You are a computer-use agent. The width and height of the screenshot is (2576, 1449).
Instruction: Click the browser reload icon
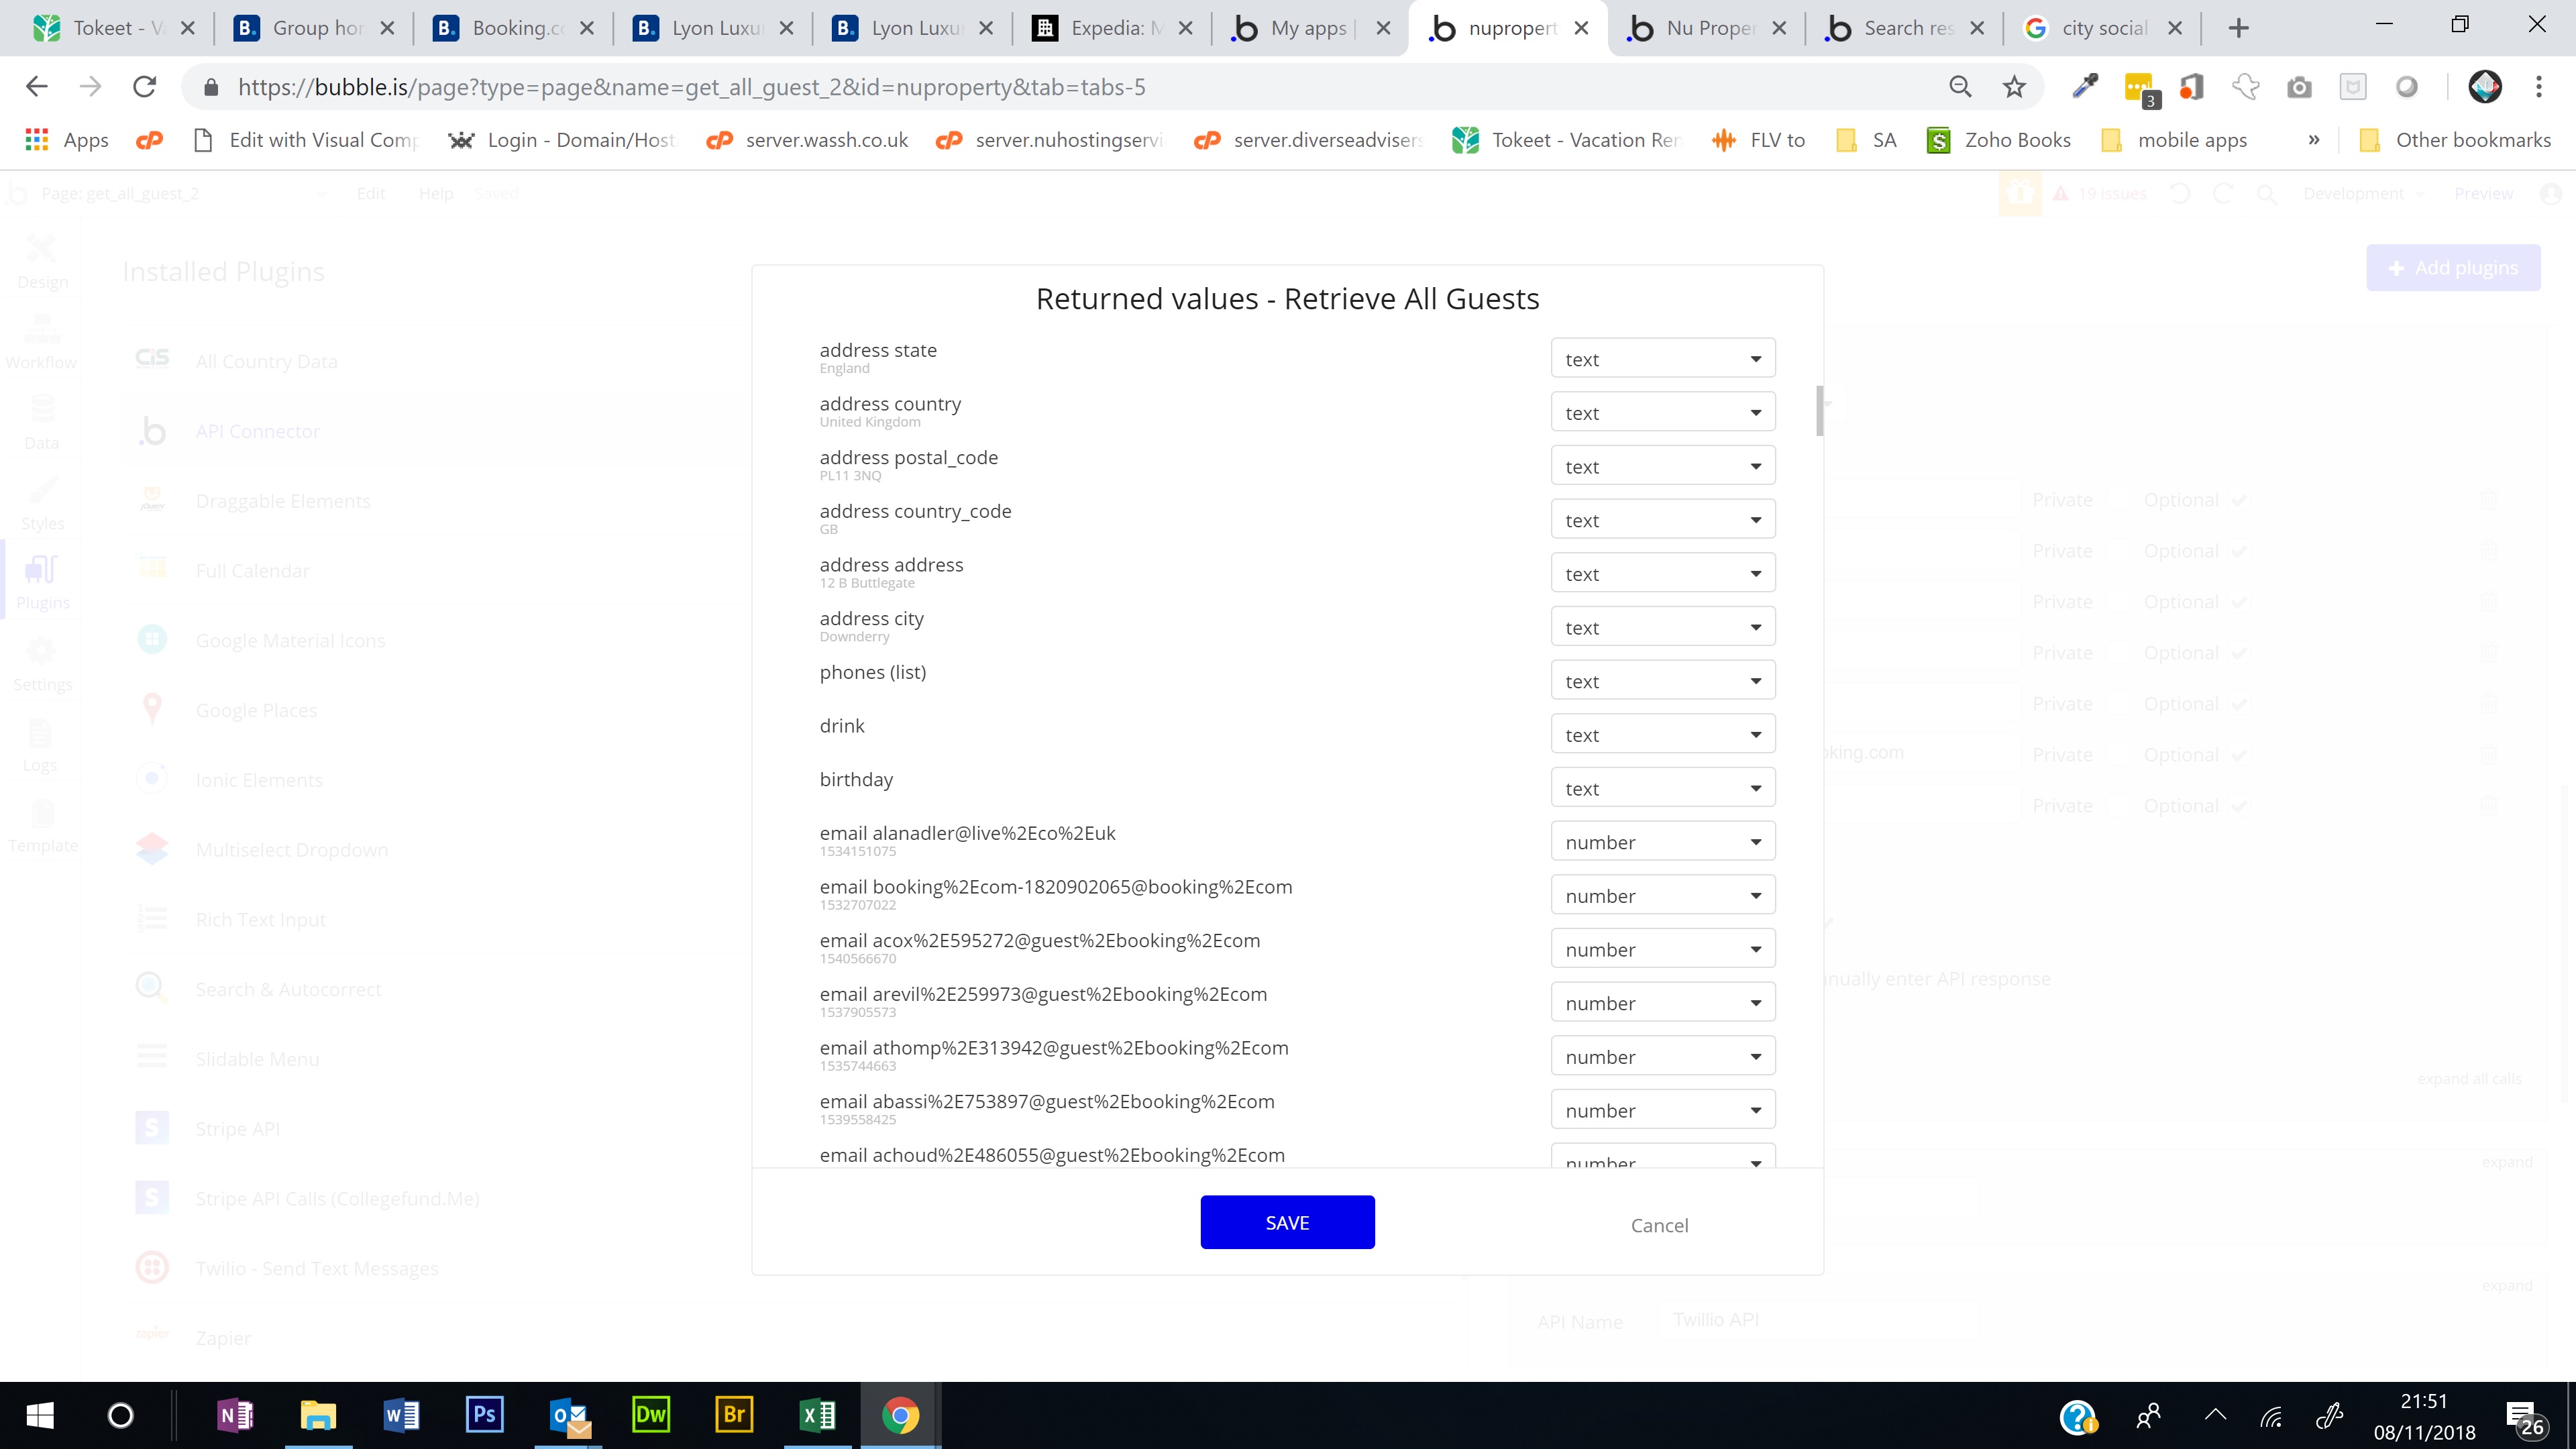click(x=145, y=87)
